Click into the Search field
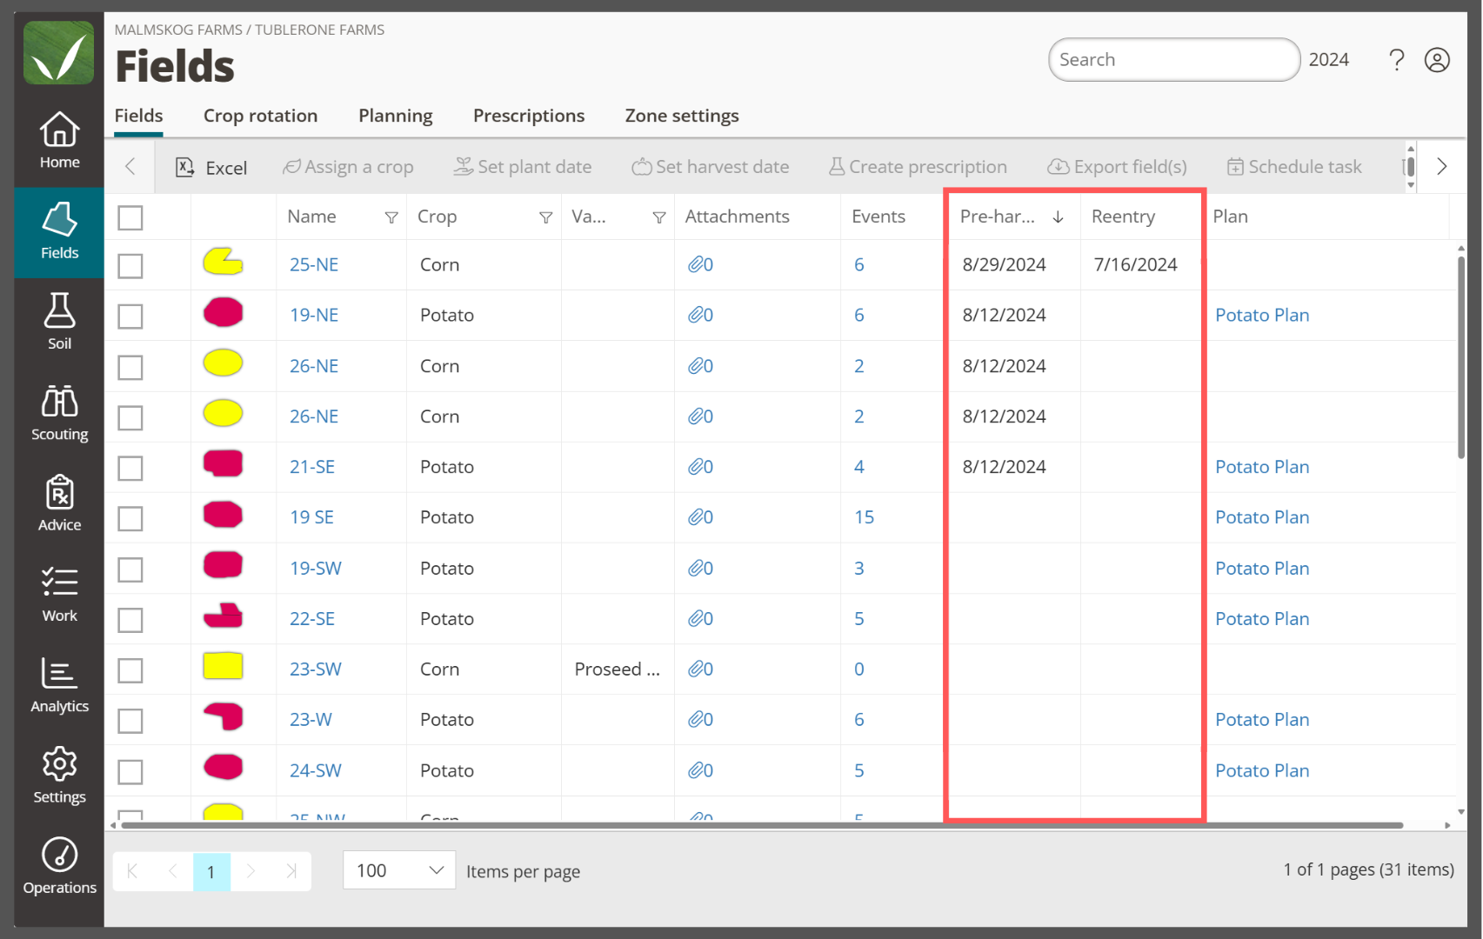This screenshot has width=1483, height=939. pos(1174,60)
